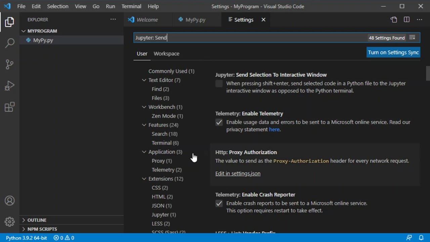
Task: Select Zen Mode (1) settings
Action: click(x=167, y=116)
